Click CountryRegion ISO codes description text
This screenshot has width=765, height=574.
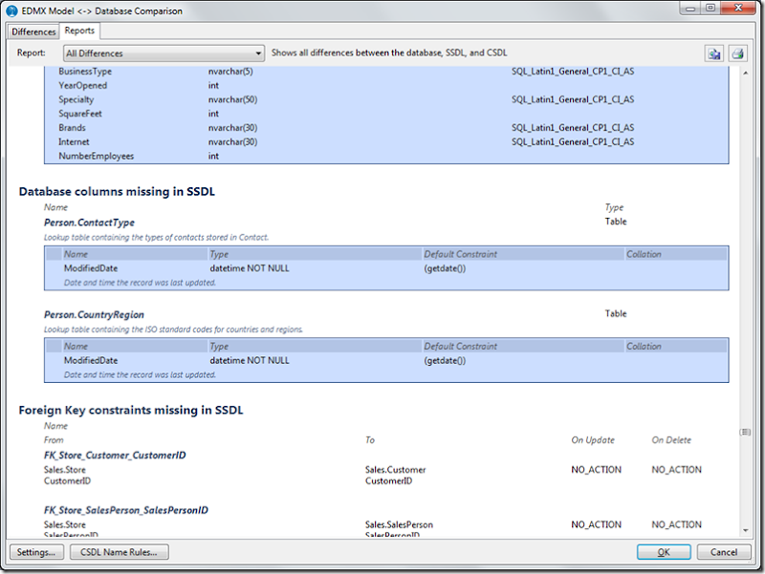pos(173,330)
